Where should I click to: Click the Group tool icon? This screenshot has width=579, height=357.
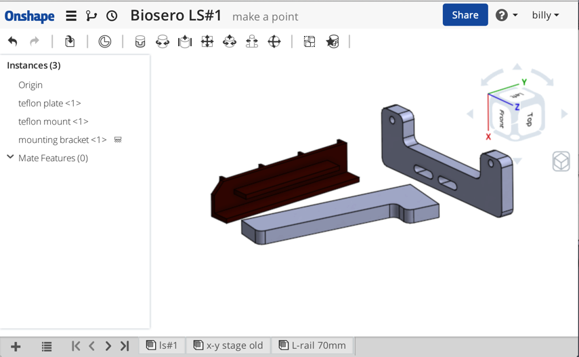(x=309, y=41)
